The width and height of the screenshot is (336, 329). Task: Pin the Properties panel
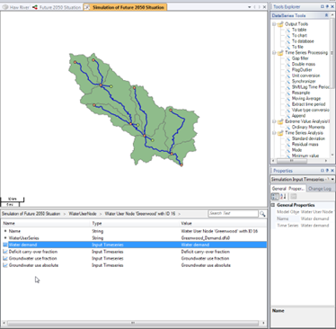click(x=327, y=170)
